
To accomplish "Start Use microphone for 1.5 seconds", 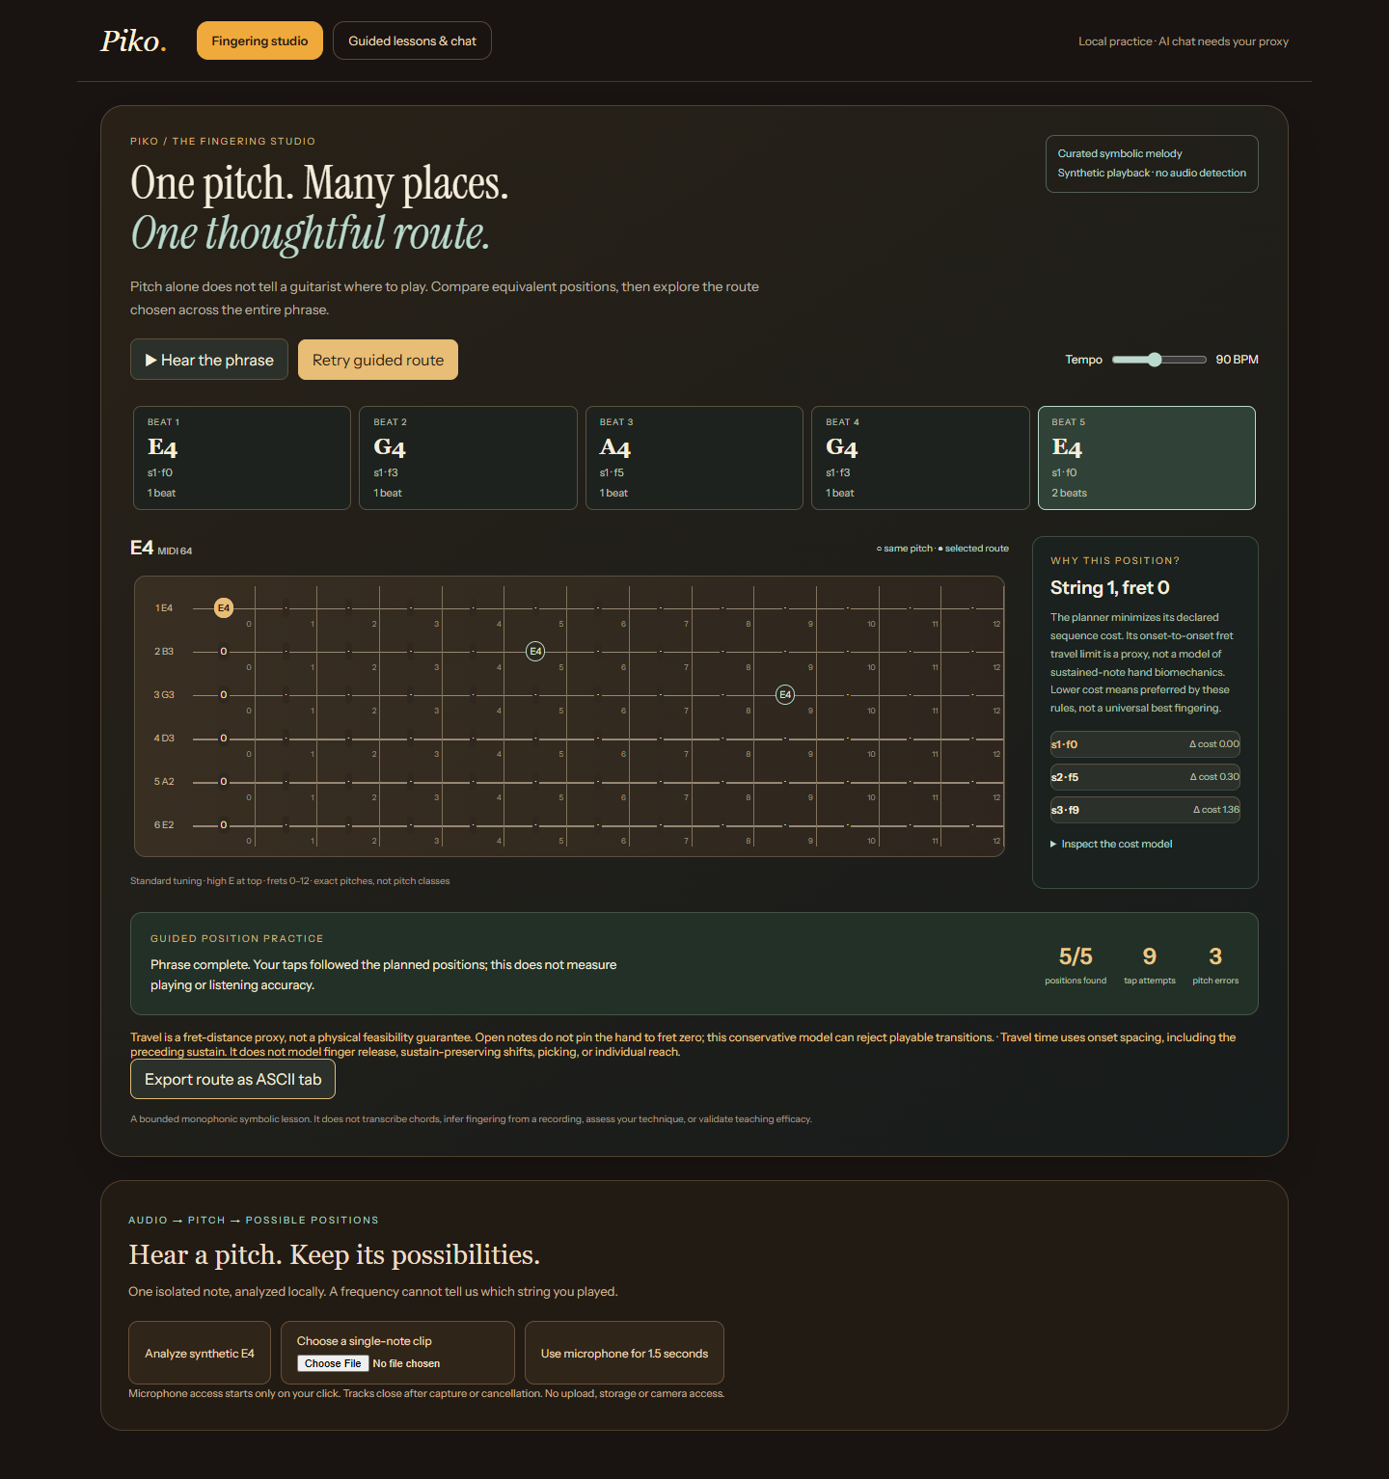I will tap(624, 1354).
